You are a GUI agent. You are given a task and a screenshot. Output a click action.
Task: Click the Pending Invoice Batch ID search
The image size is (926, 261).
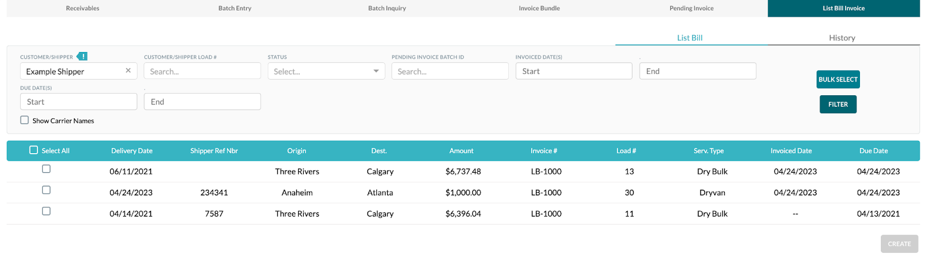coord(450,71)
